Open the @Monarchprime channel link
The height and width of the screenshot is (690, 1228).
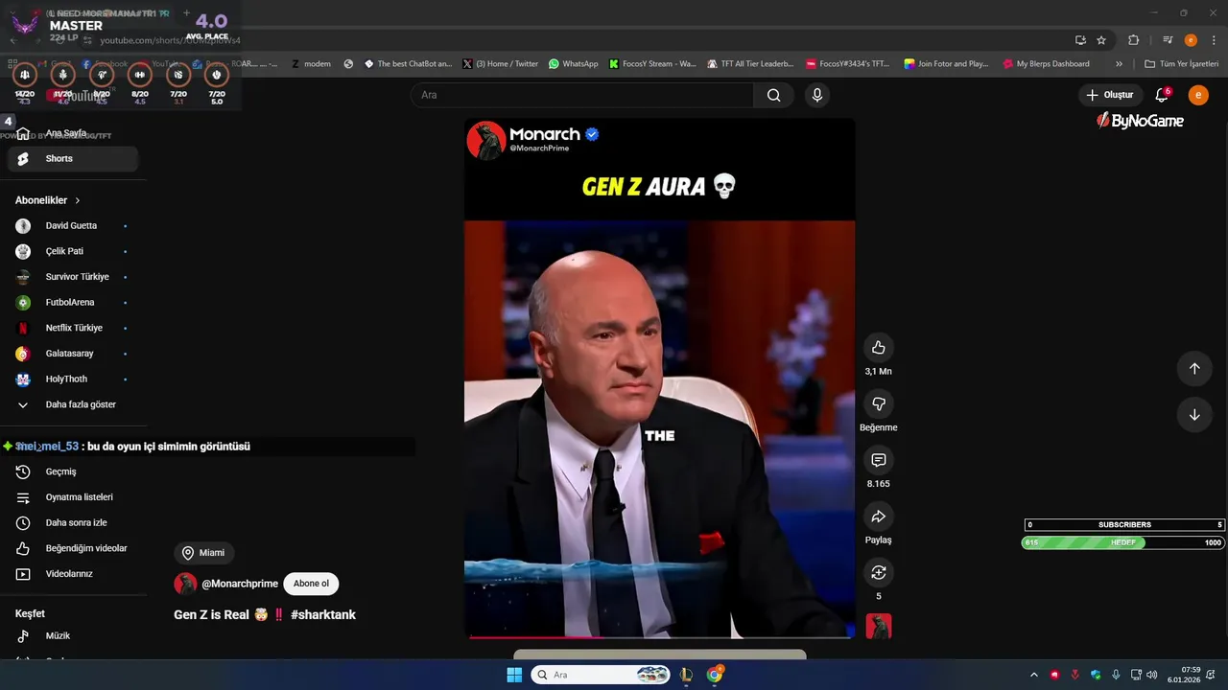click(240, 584)
